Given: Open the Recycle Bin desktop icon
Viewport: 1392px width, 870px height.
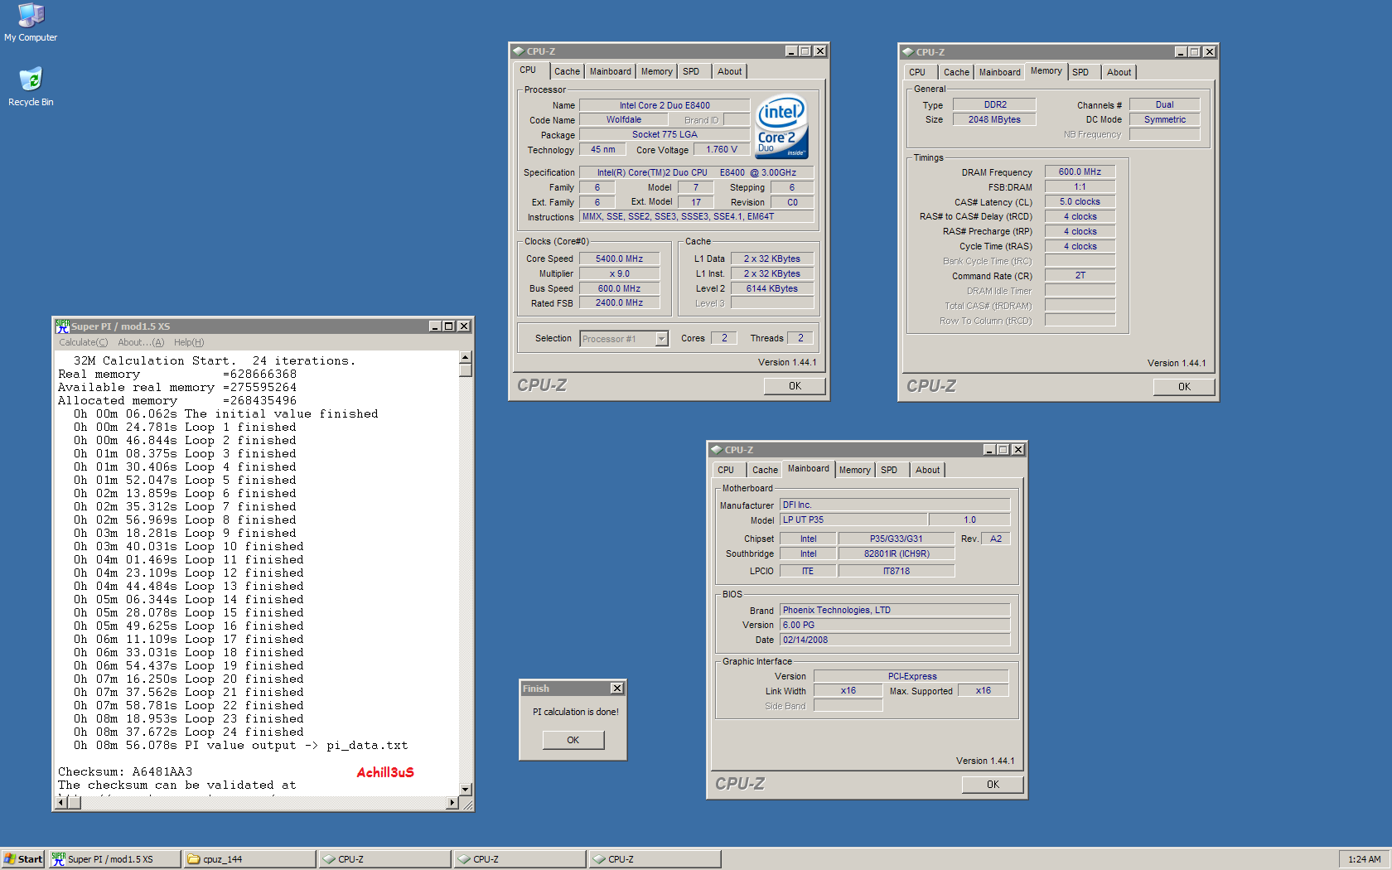Looking at the screenshot, I should [31, 87].
